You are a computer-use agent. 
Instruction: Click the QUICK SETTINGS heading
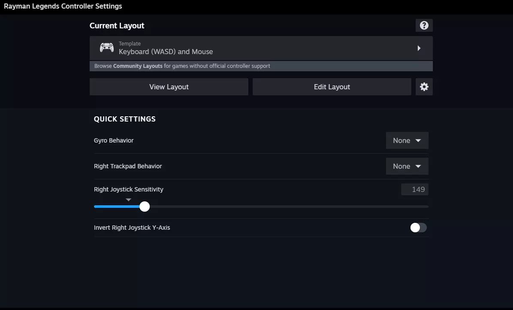tap(124, 119)
